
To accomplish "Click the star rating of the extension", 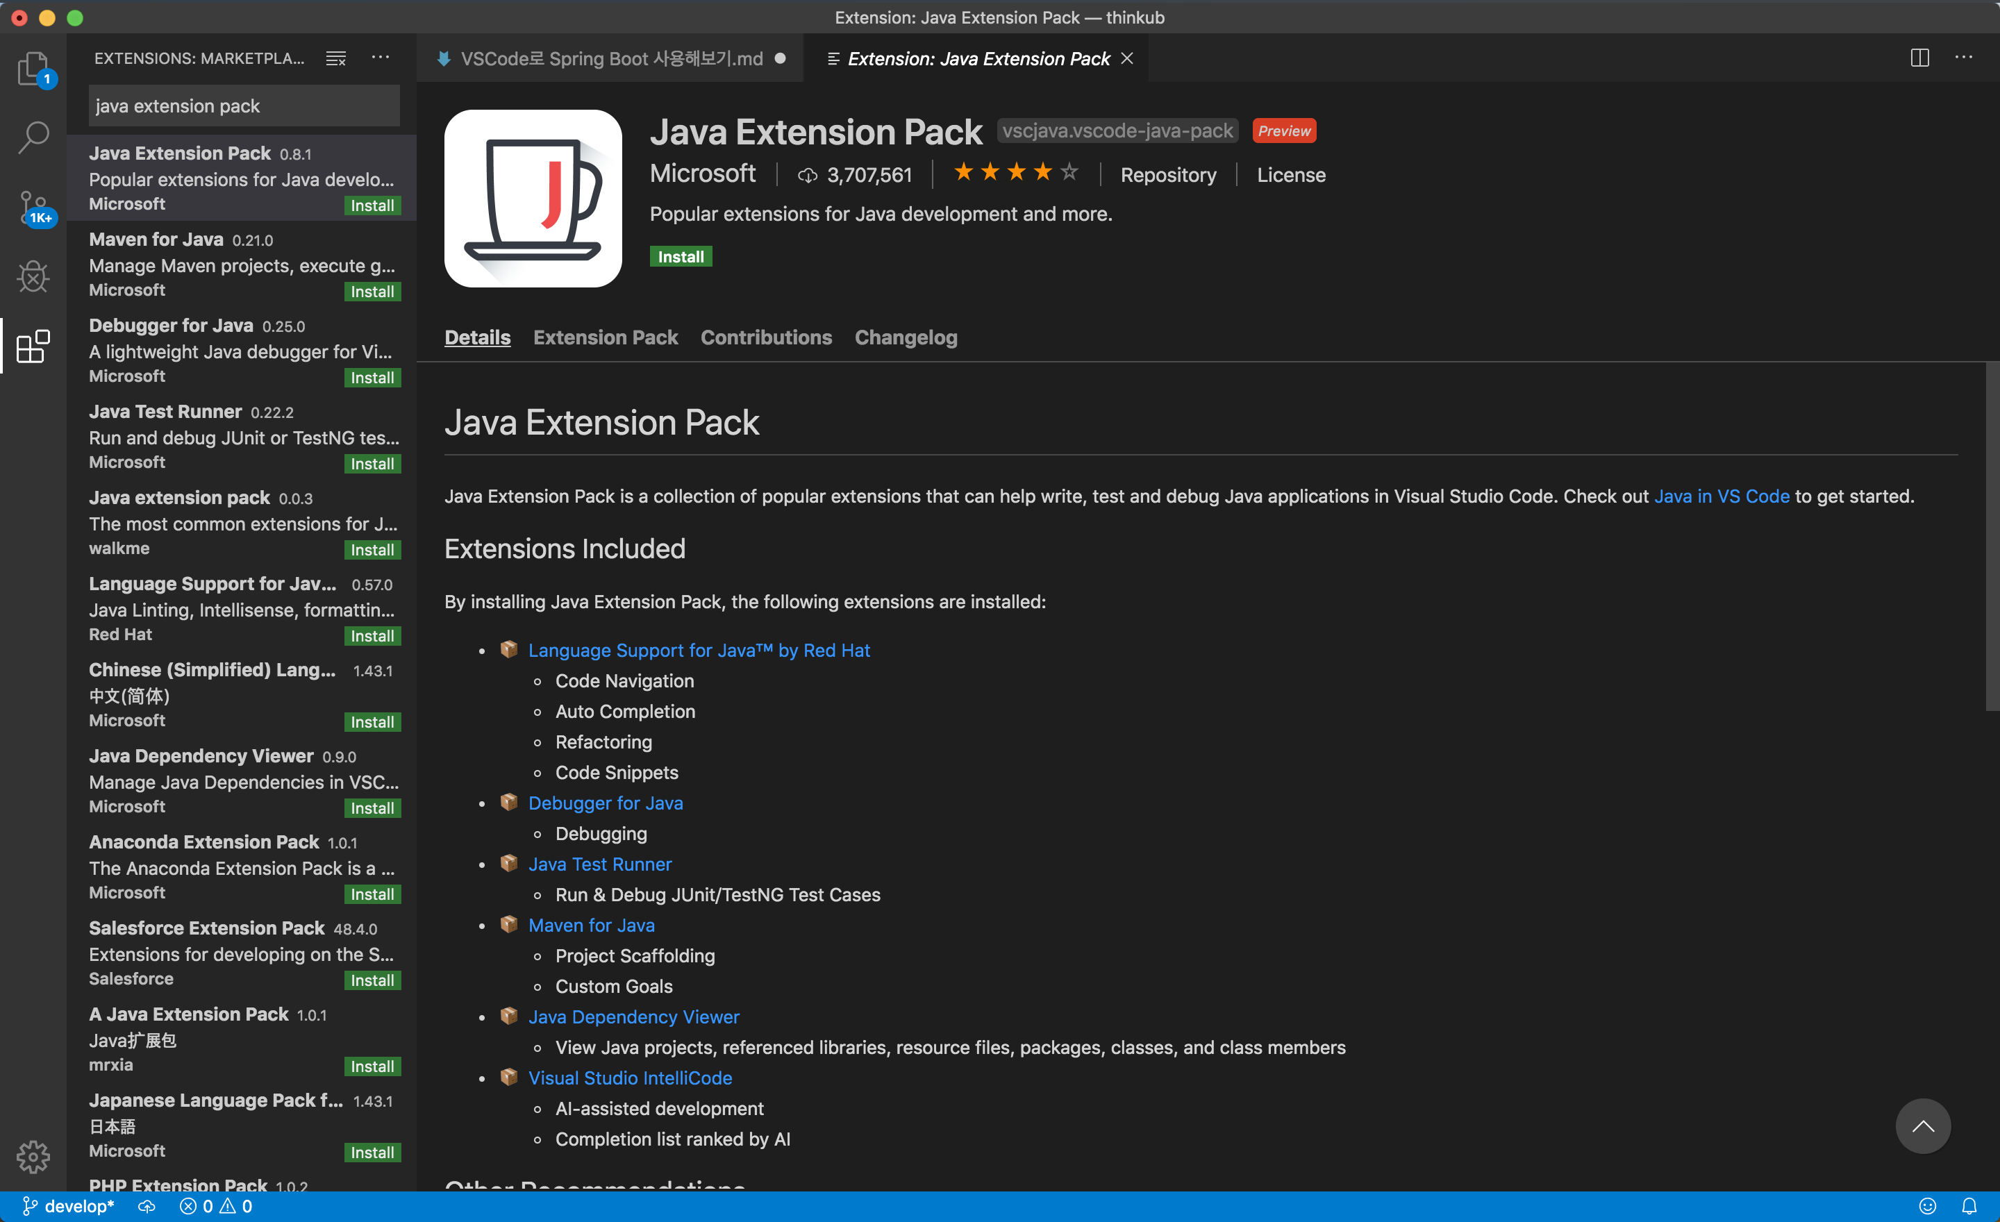I will click(1016, 173).
